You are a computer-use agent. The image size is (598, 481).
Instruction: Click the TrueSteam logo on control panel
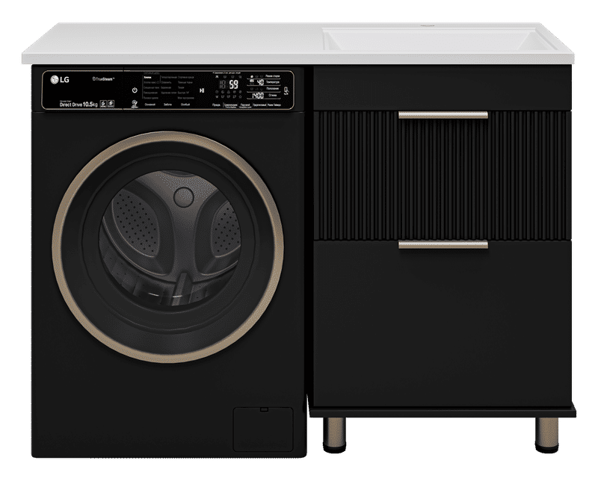(103, 79)
